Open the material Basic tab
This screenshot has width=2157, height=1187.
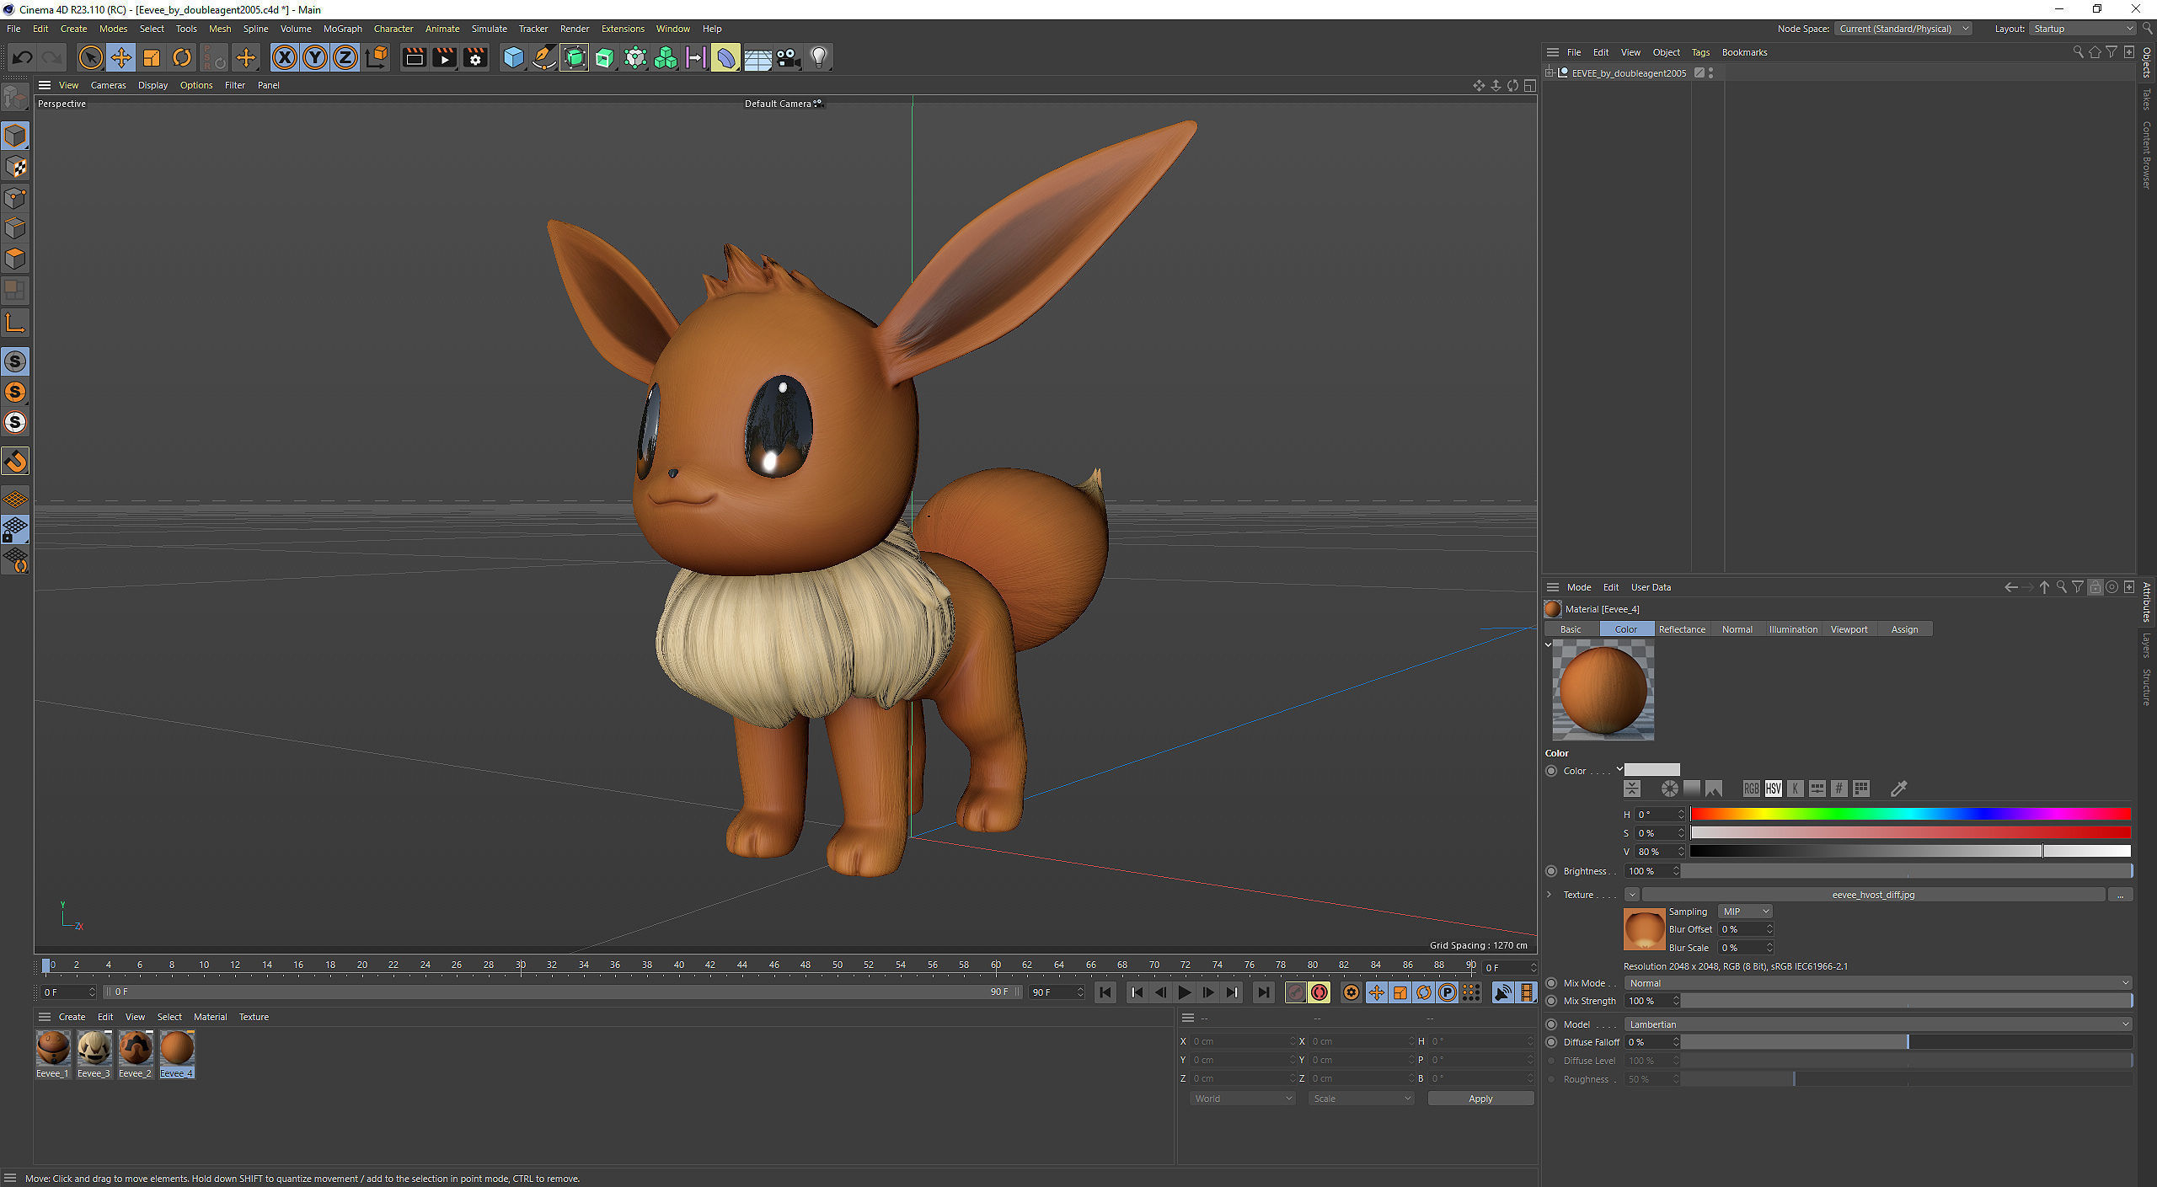pos(1571,629)
